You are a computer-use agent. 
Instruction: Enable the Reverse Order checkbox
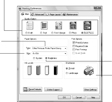[74, 46]
